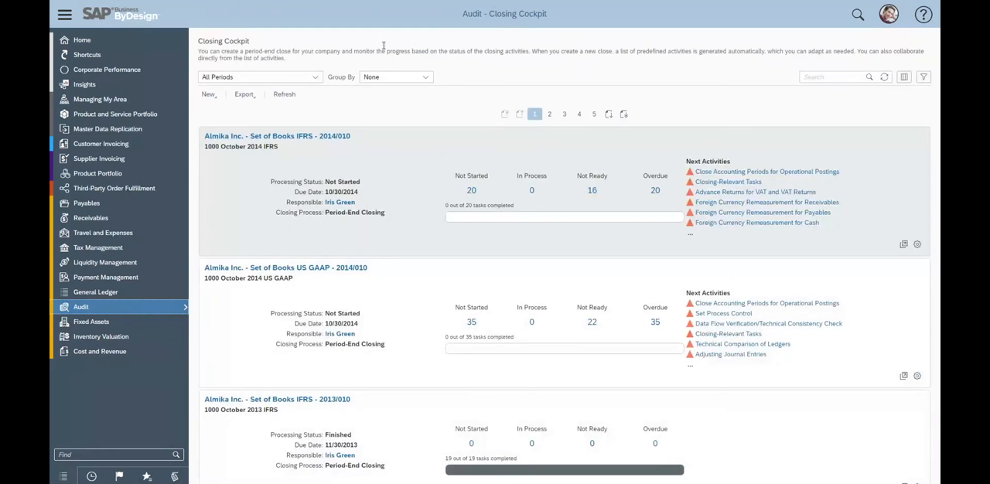Open Fixed Assets work center
This screenshot has height=484, width=990.
click(91, 322)
